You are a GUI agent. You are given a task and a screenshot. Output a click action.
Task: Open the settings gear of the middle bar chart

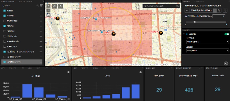pyautogui.click(x=140, y=72)
